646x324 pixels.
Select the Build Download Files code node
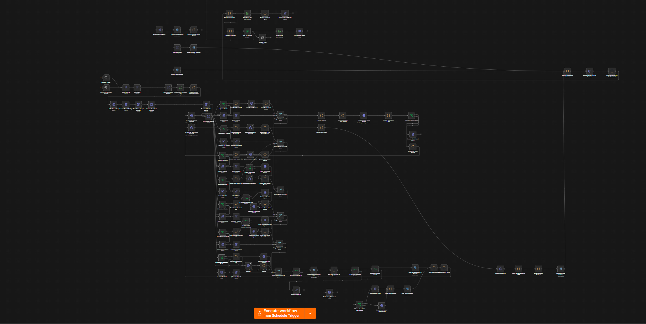click(x=229, y=13)
